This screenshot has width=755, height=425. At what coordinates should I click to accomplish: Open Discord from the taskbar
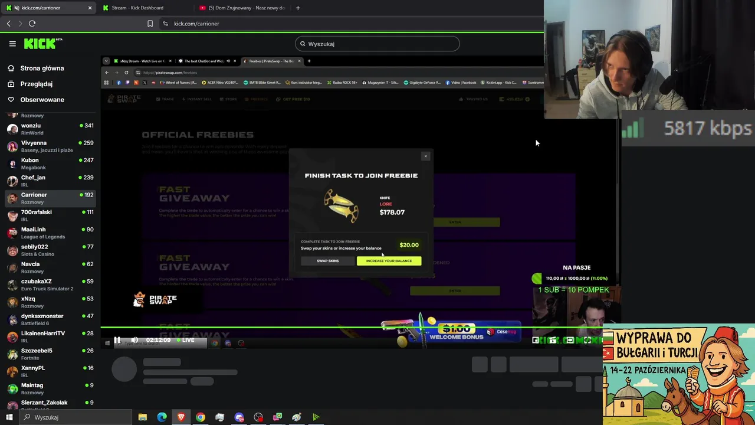[239, 417]
